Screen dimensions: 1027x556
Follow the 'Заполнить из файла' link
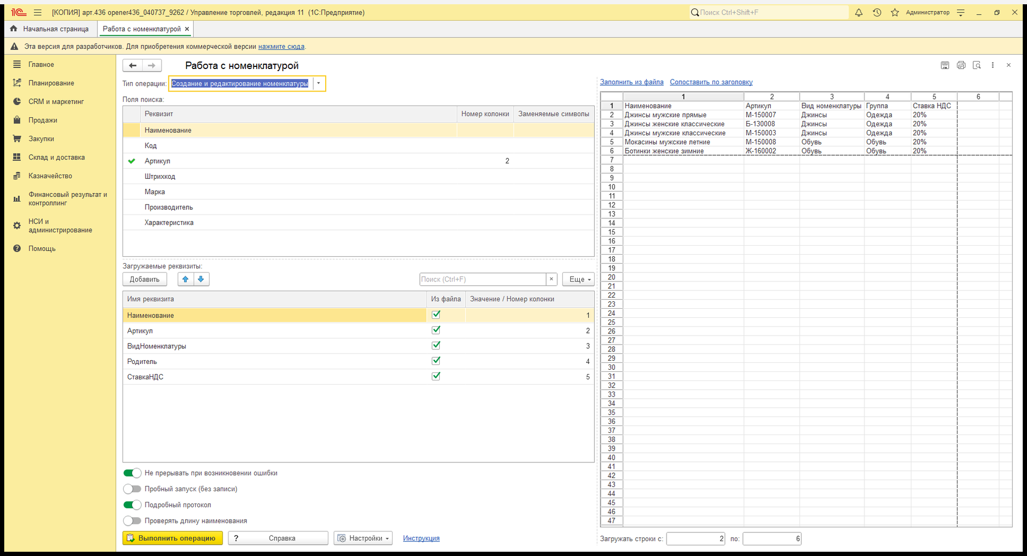point(632,82)
